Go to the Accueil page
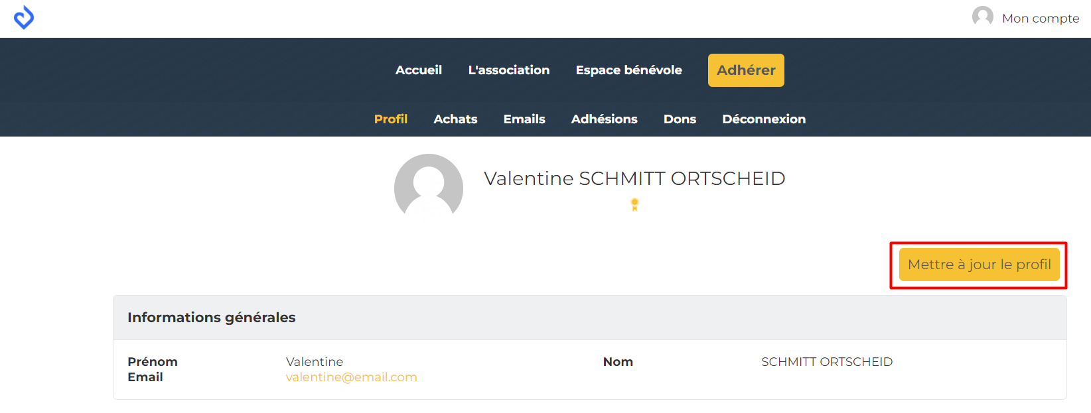This screenshot has height=413, width=1091. point(419,70)
